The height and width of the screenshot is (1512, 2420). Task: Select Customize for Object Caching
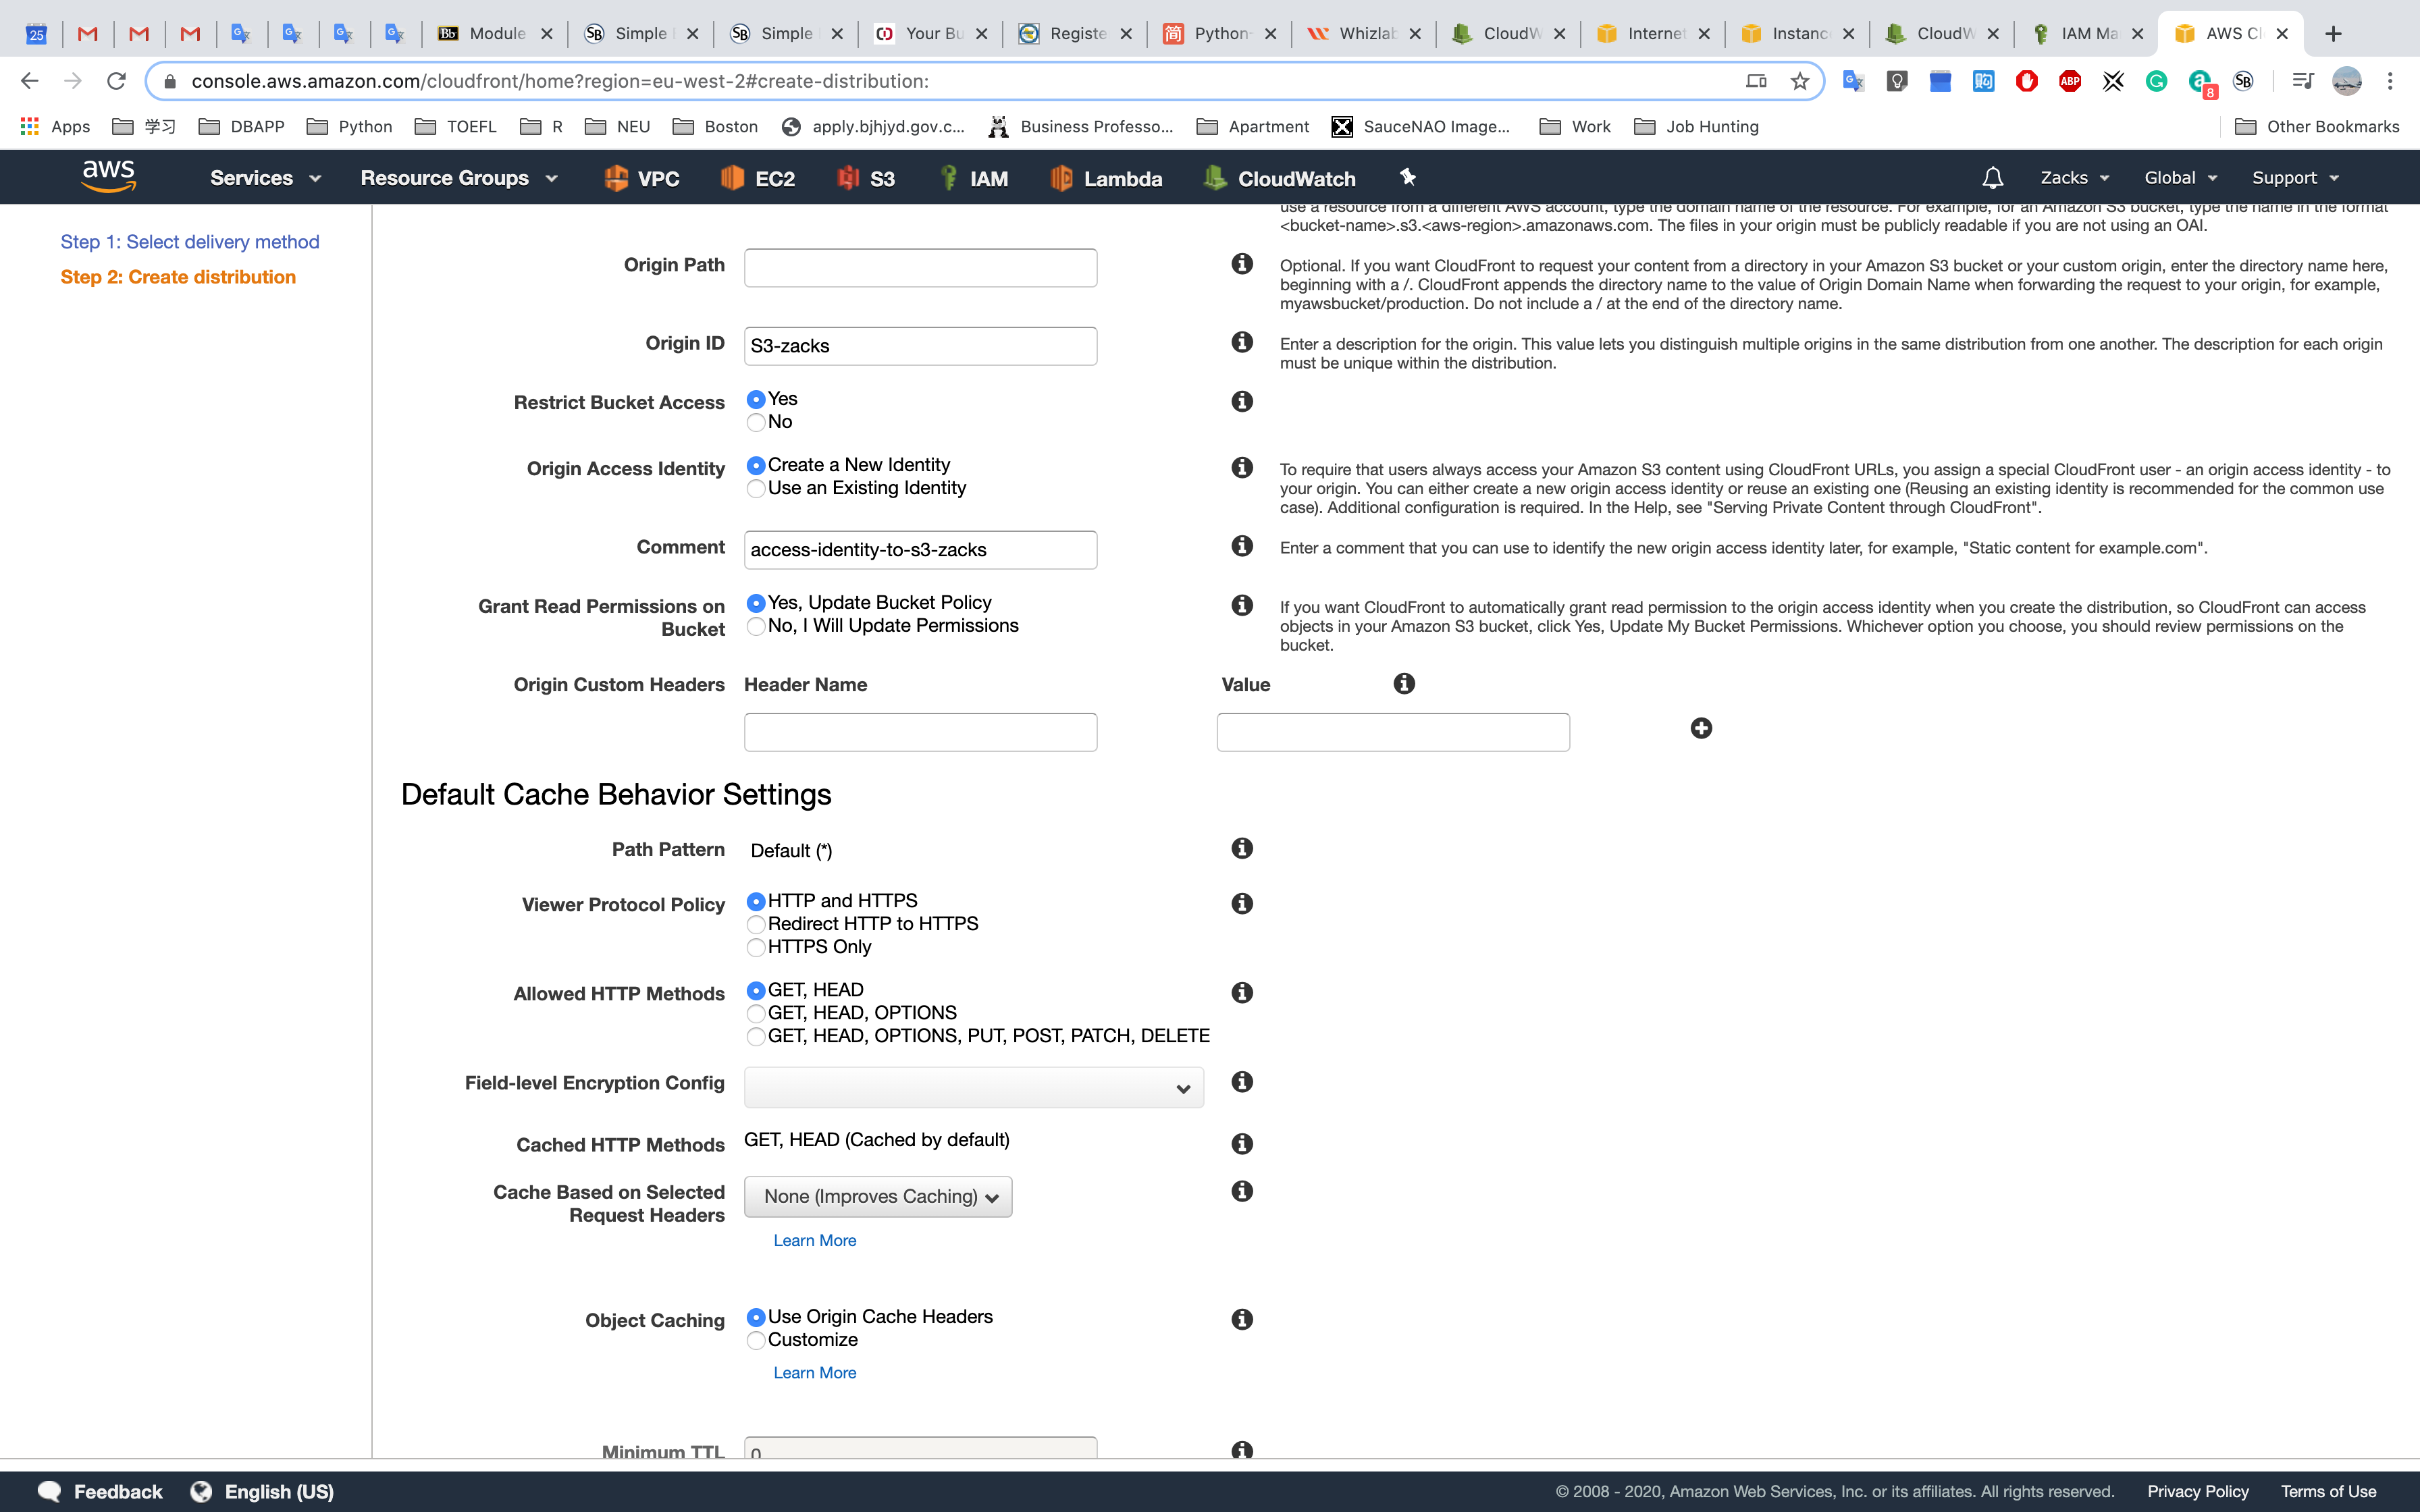[756, 1341]
